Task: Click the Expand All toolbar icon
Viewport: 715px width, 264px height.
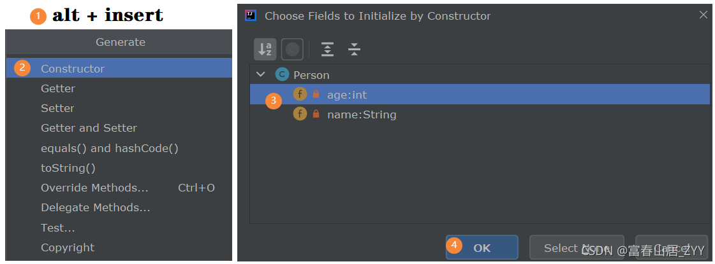Action: click(327, 49)
